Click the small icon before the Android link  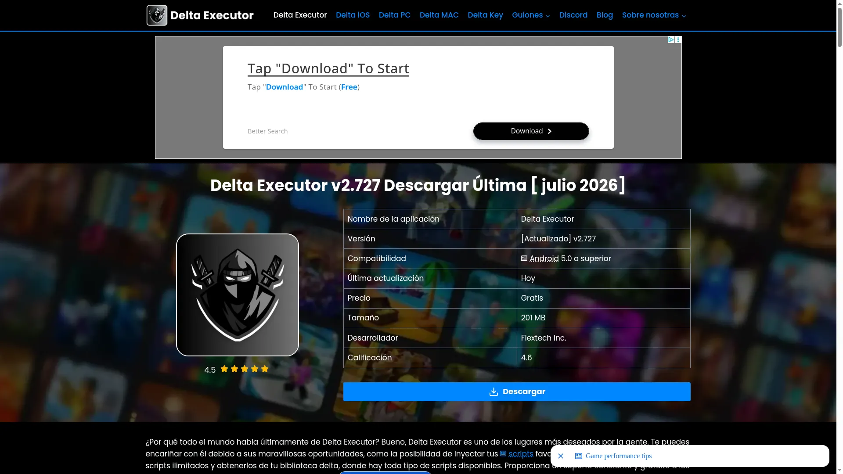pyautogui.click(x=524, y=259)
